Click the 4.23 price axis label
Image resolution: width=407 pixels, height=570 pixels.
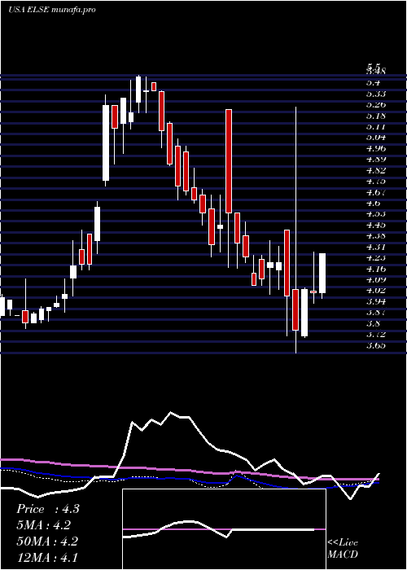(376, 258)
